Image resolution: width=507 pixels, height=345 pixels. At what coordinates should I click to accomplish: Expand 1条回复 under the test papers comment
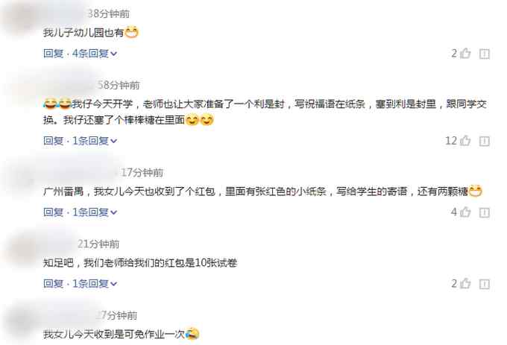[x=95, y=283]
